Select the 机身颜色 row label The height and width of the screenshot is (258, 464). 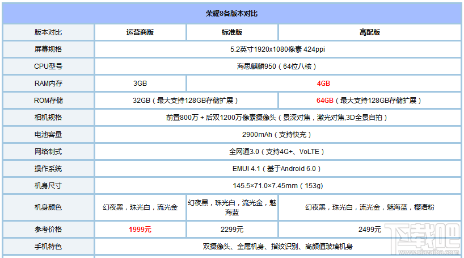tap(48, 207)
